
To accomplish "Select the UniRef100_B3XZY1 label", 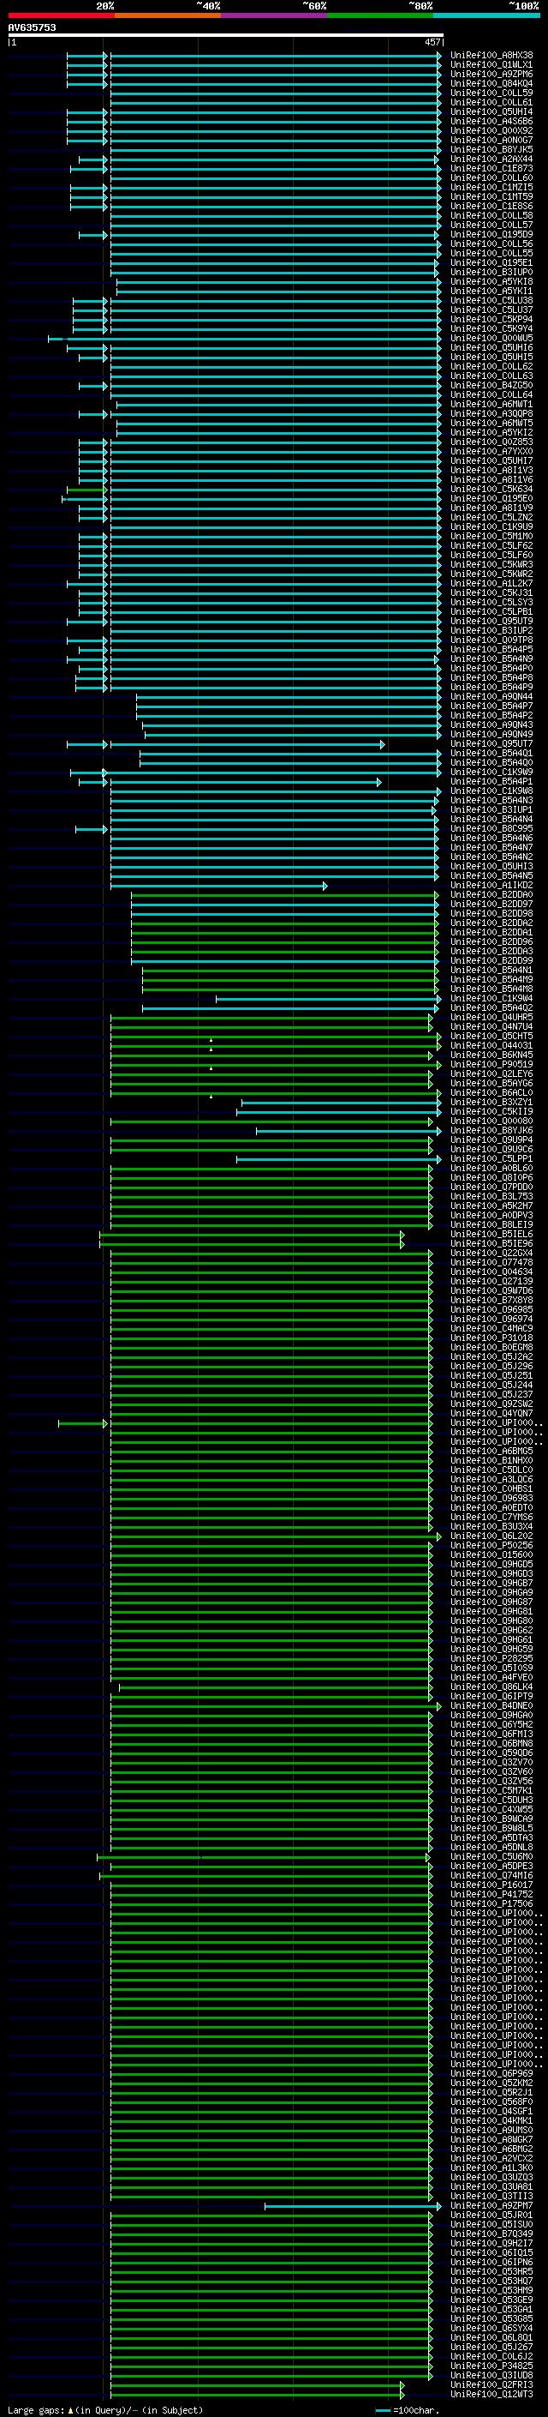I will (x=491, y=1102).
